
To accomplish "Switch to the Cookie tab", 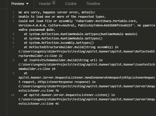I will [x=71, y=4].
